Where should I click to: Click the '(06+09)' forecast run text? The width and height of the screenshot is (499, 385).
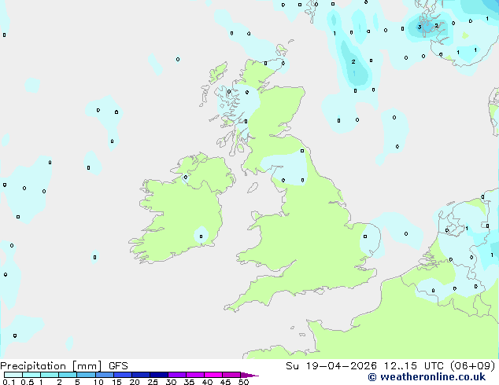click(x=472, y=366)
